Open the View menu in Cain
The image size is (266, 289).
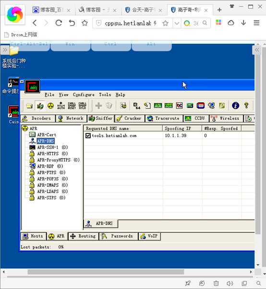[63, 95]
